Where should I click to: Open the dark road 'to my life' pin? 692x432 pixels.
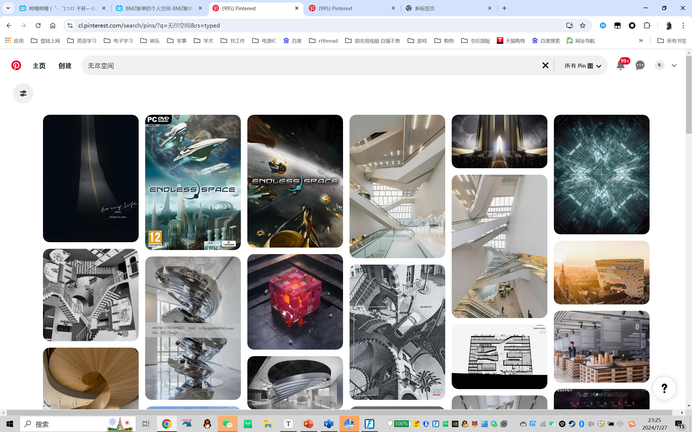click(91, 178)
